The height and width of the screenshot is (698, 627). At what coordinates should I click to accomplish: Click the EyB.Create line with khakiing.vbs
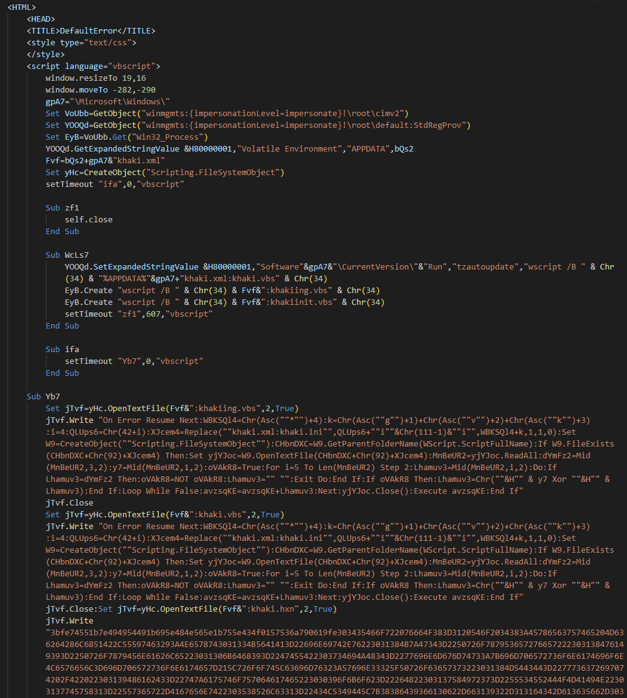(x=222, y=290)
